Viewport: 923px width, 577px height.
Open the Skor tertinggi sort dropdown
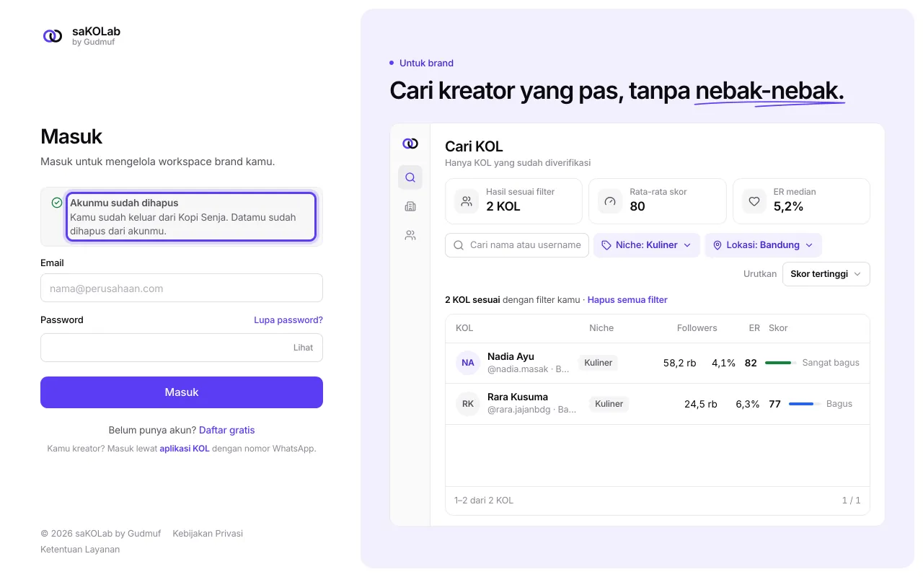click(x=826, y=274)
